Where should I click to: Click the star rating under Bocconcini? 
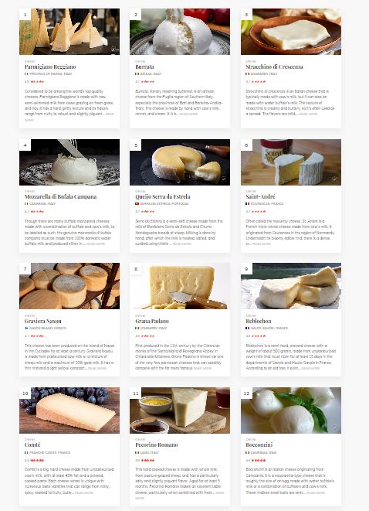coord(256,461)
